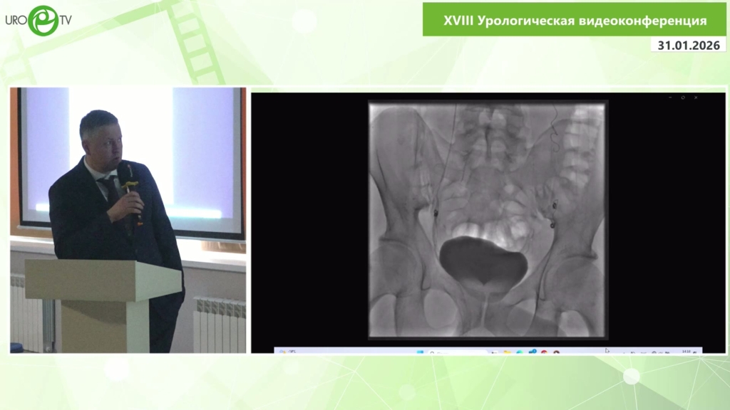Click the weather widget in taskbar
The width and height of the screenshot is (730, 410).
287,352
